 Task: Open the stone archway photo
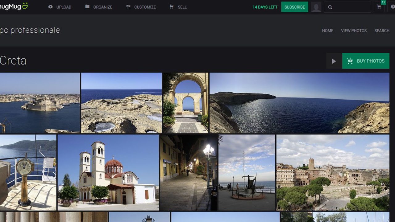186,103
